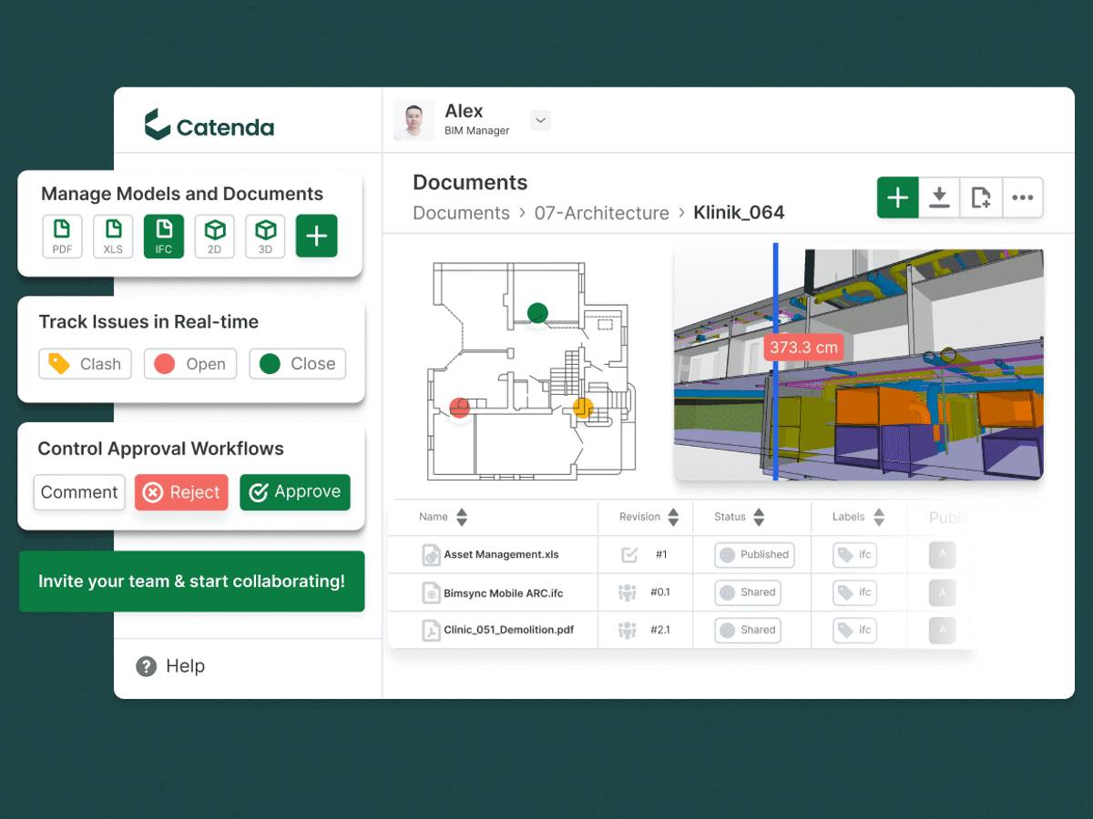
Task: Select the 3D model icon
Action: tap(265, 237)
